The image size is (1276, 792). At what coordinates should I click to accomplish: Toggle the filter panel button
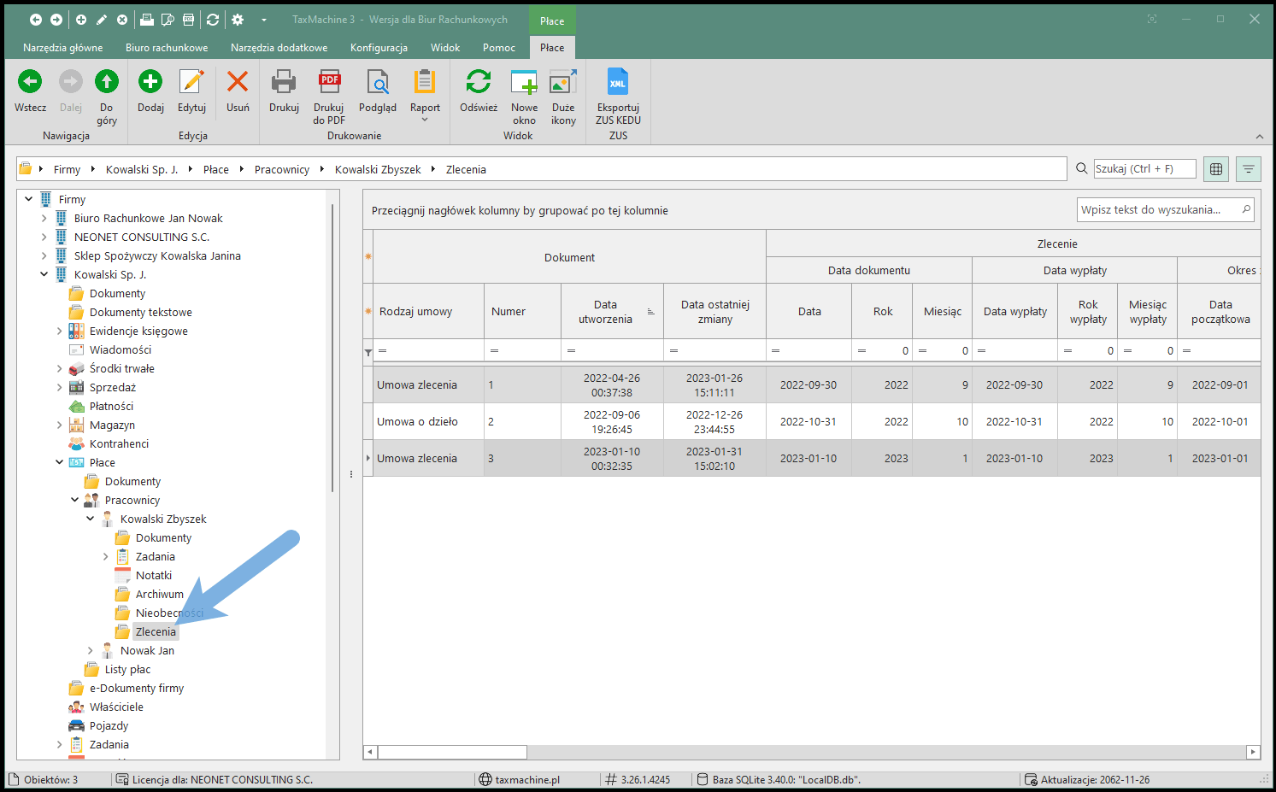coord(1248,169)
